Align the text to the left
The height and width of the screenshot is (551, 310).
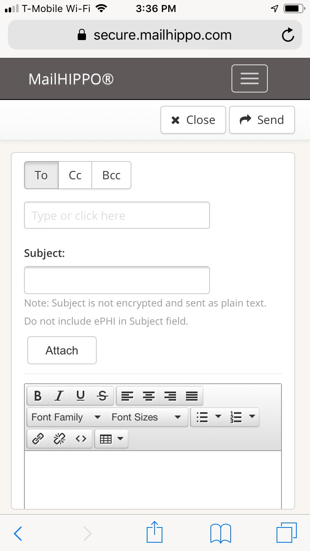(x=127, y=396)
